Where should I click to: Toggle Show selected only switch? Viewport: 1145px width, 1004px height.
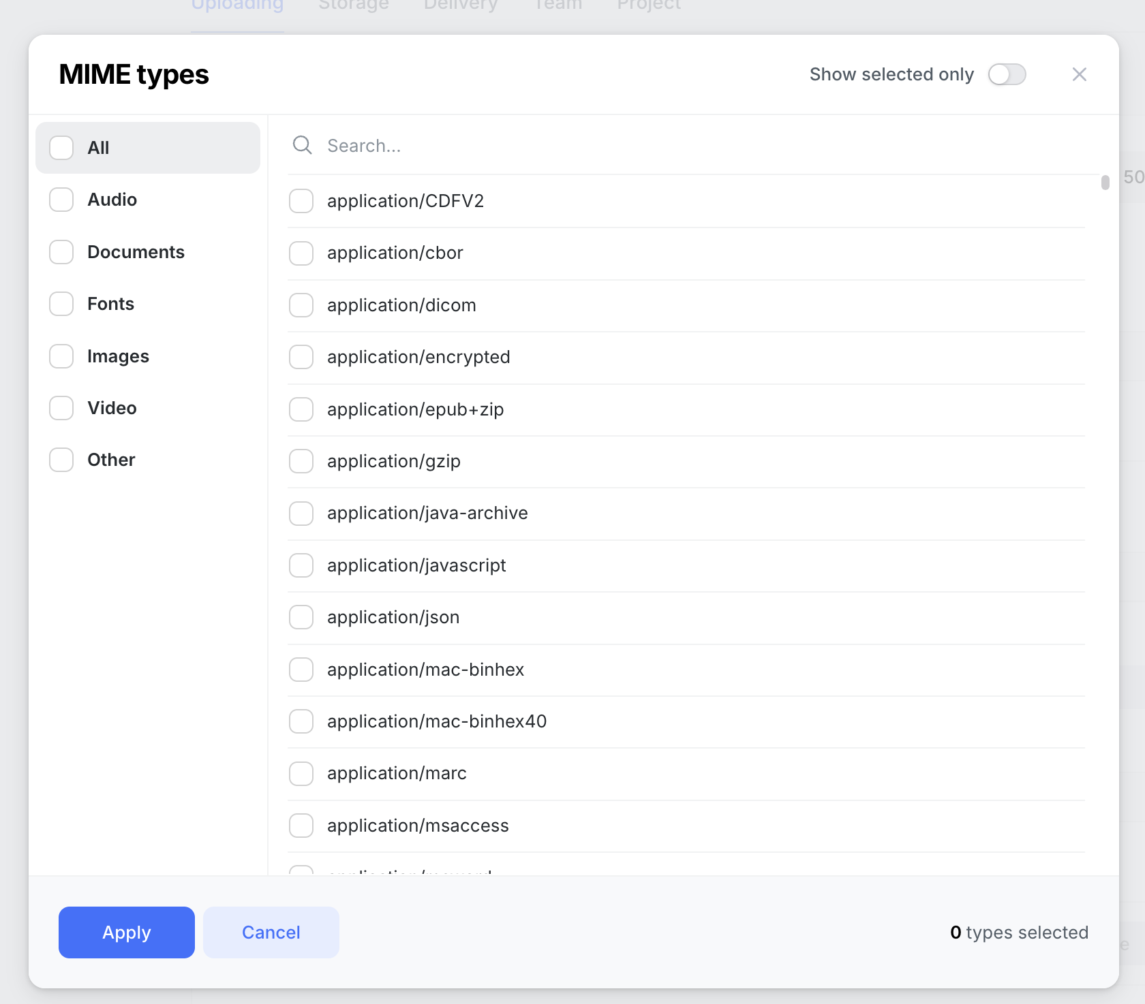(x=1007, y=74)
